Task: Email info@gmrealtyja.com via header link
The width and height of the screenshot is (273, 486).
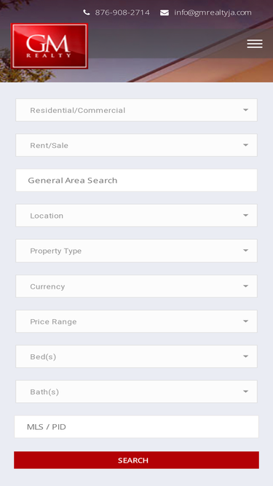Action: click(x=213, y=12)
